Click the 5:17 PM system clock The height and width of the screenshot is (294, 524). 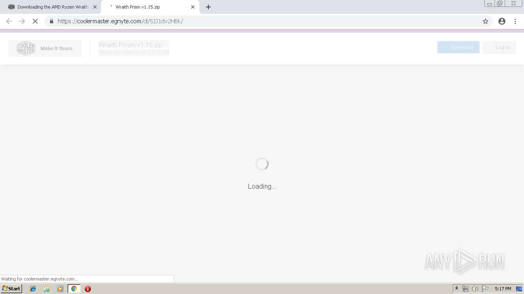coord(503,289)
